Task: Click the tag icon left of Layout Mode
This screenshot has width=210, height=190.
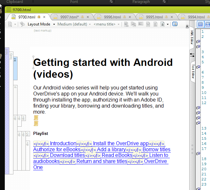Action: coord(22,24)
